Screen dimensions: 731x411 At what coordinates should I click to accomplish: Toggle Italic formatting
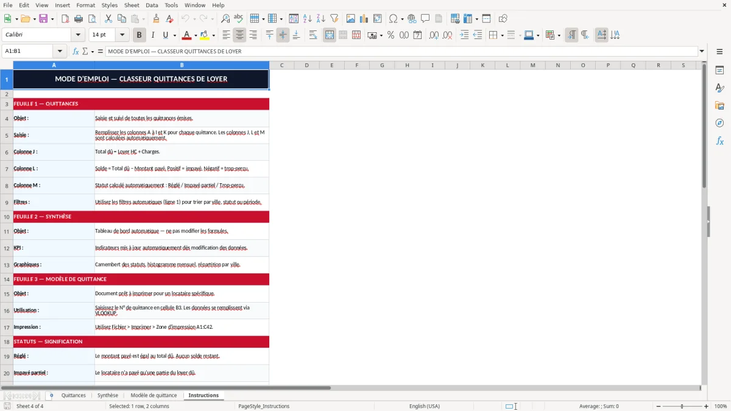[153, 35]
